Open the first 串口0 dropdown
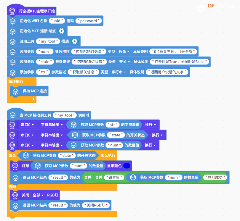Image resolution: width=240 pixels, height=221 pixels. (x=28, y=125)
